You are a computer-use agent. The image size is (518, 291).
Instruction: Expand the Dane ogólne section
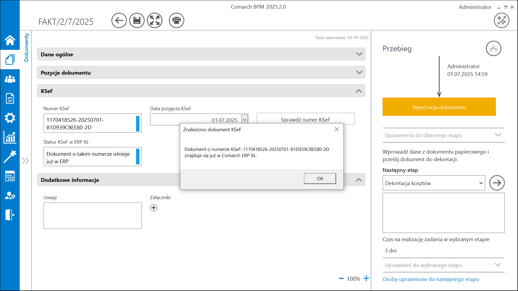[201, 54]
